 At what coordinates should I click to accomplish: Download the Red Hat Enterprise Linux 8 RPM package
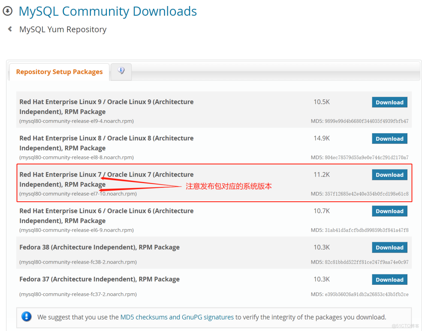point(390,139)
